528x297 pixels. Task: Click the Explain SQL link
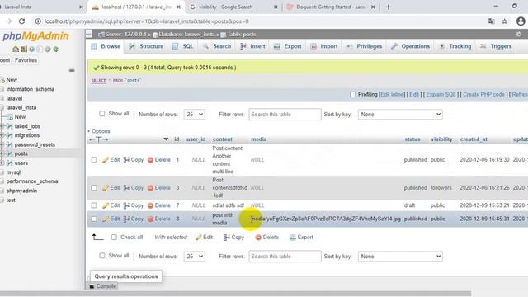pos(441,94)
